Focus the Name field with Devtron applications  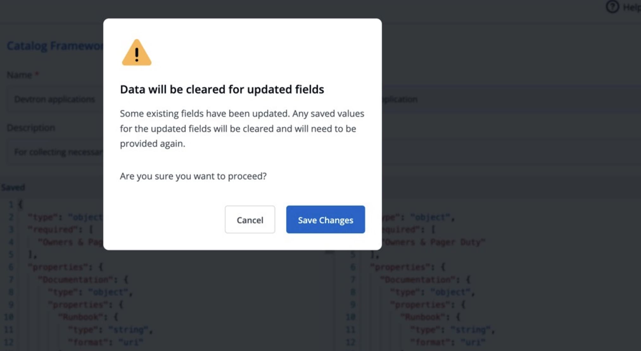54,99
